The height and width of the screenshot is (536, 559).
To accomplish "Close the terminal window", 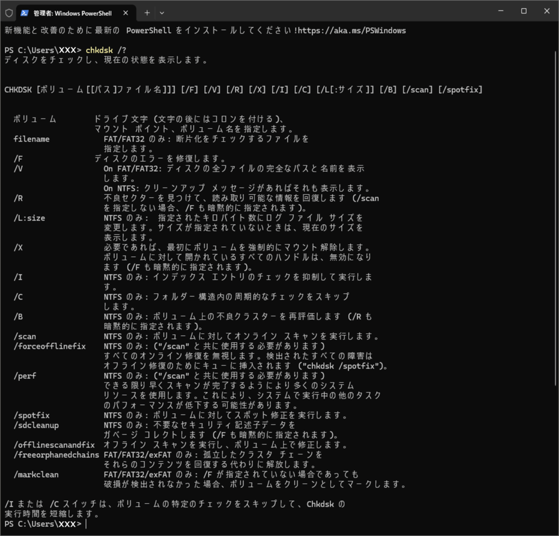I will pyautogui.click(x=547, y=11).
